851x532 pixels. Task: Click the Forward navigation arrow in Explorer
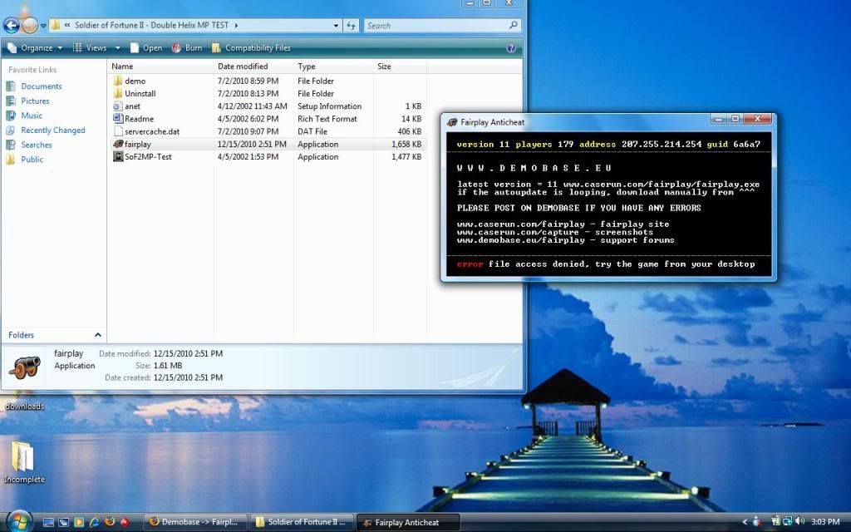(30, 26)
